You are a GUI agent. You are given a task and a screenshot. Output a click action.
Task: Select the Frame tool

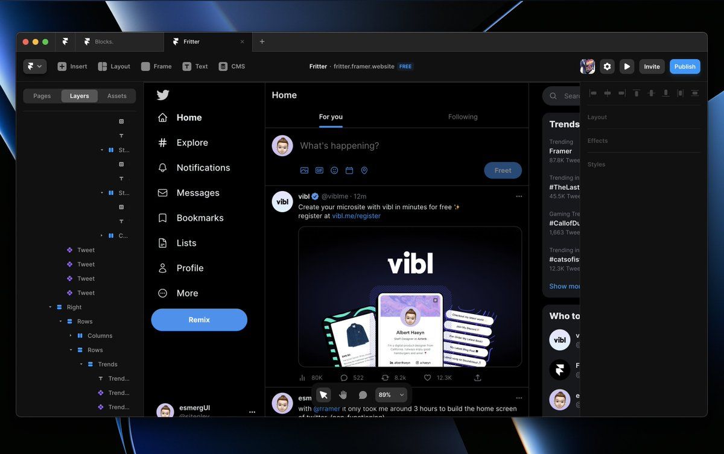pyautogui.click(x=145, y=66)
